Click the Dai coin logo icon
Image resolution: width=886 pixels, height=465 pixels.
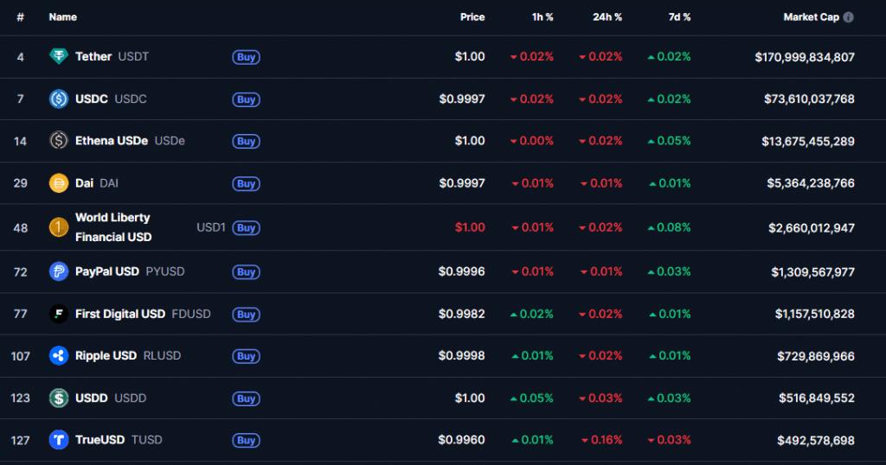(x=59, y=183)
